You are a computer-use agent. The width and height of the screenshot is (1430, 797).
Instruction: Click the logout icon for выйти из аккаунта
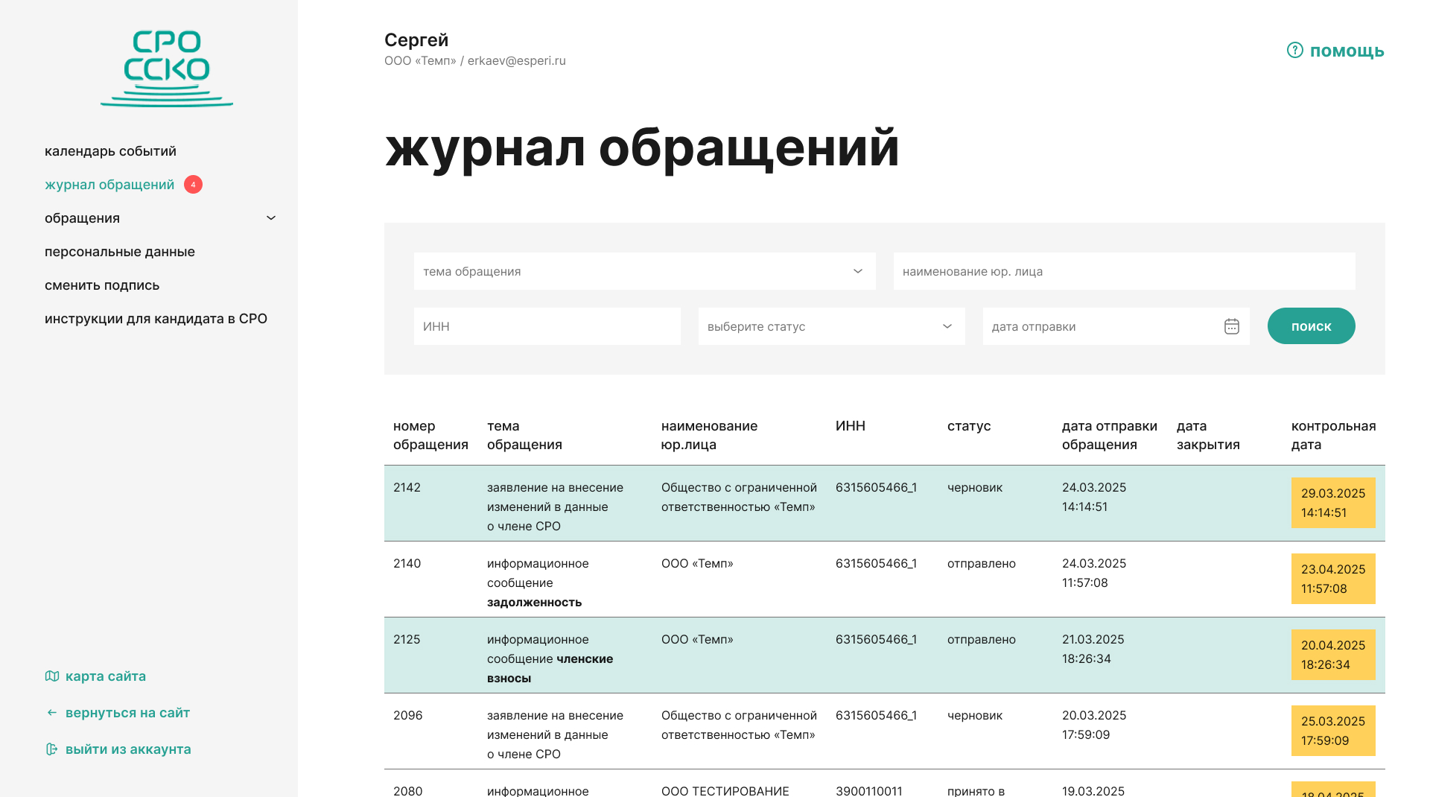[52, 749]
